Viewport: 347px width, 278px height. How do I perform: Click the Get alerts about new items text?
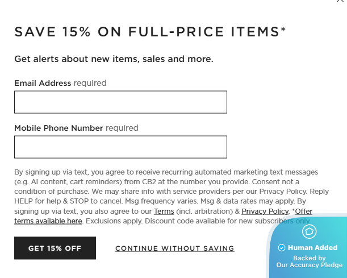pyautogui.click(x=114, y=59)
